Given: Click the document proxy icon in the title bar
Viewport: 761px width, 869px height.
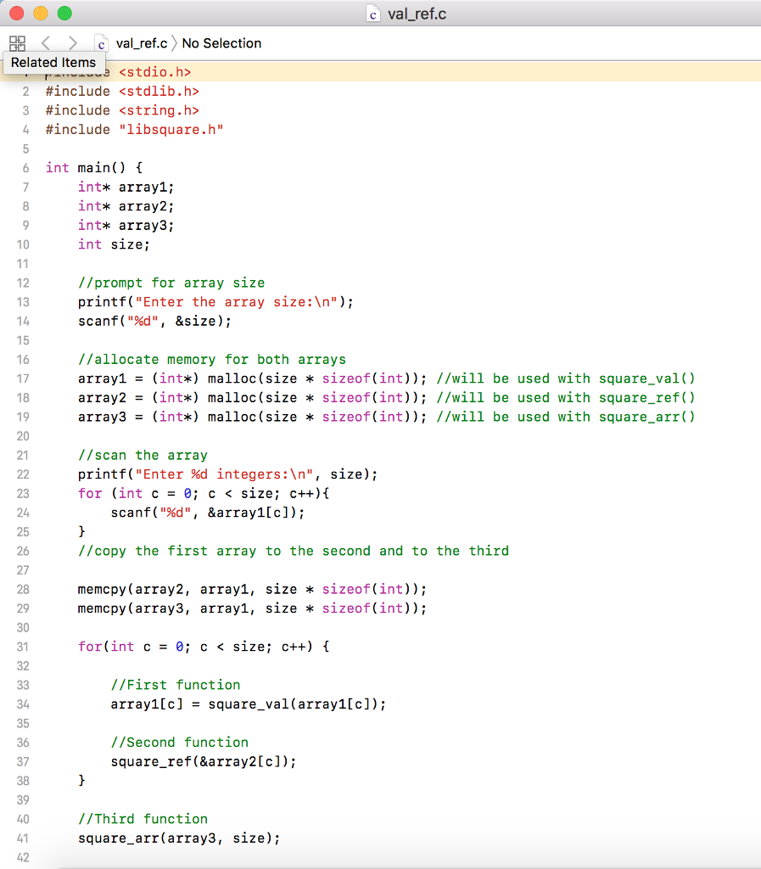Looking at the screenshot, I should pos(372,14).
